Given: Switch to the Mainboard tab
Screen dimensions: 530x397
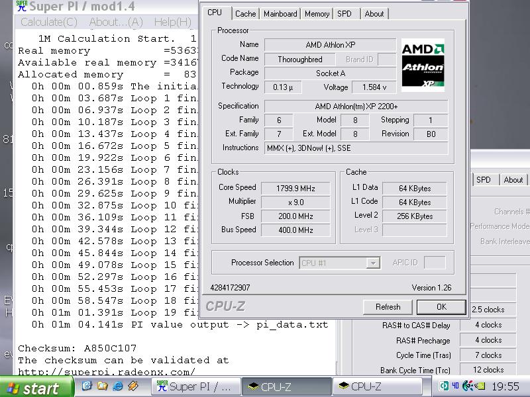Looking at the screenshot, I should (x=280, y=14).
